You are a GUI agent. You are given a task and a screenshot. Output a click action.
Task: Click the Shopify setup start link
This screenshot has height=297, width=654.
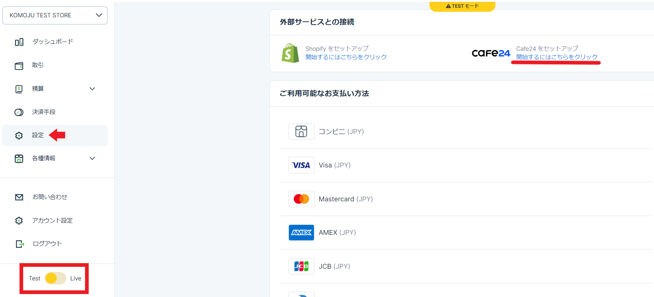(x=346, y=57)
